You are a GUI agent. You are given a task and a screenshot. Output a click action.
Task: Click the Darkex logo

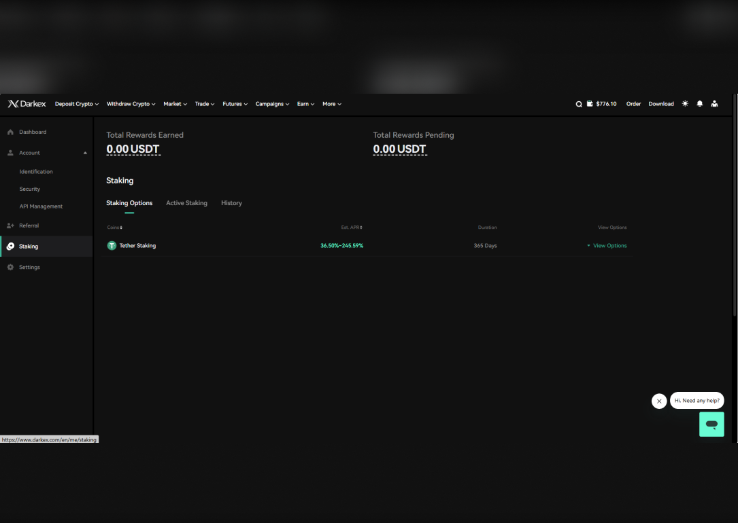coord(27,104)
